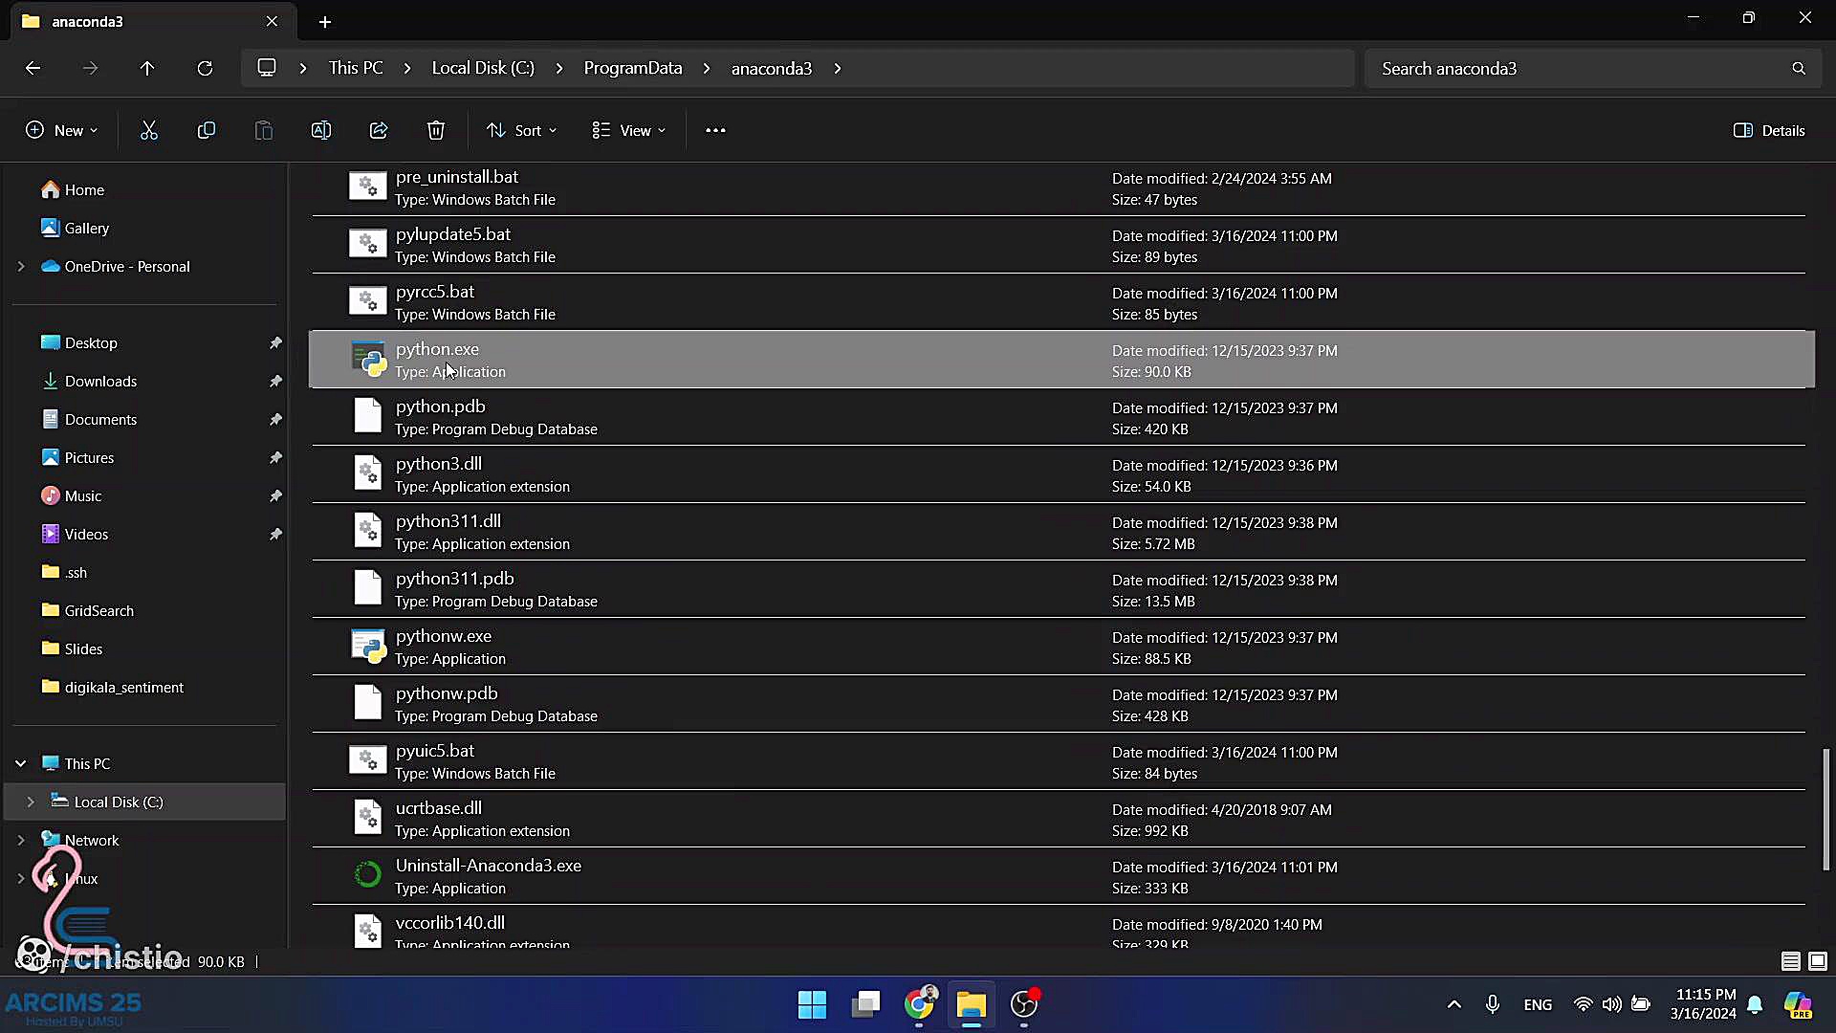Select the pyuic5.bat file
Image resolution: width=1836 pixels, height=1033 pixels.
1059,761
